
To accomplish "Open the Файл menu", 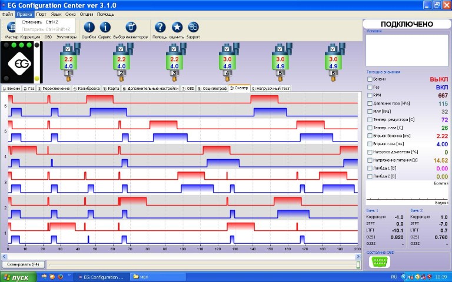I will point(8,14).
